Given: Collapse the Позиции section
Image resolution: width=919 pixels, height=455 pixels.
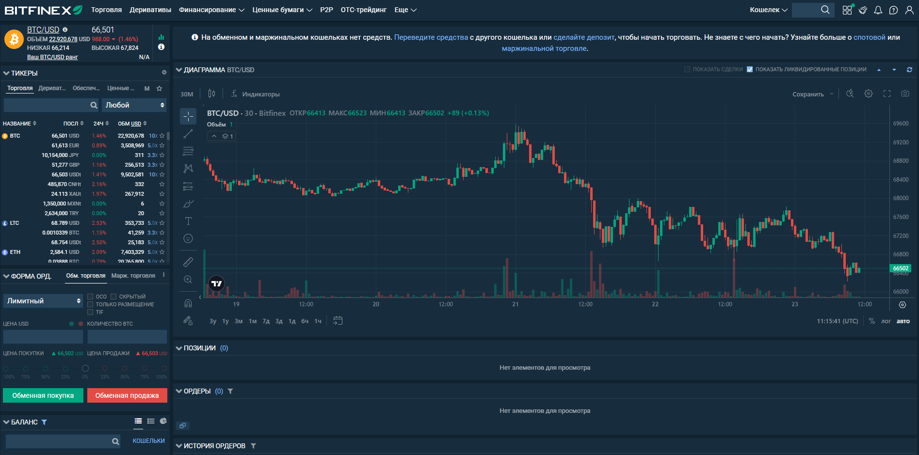Looking at the screenshot, I should 179,348.
